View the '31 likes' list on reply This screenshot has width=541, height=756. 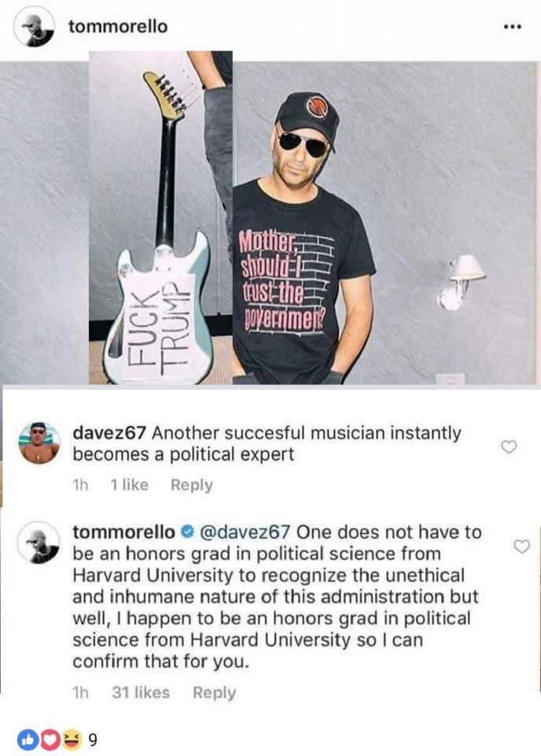pos(141,692)
